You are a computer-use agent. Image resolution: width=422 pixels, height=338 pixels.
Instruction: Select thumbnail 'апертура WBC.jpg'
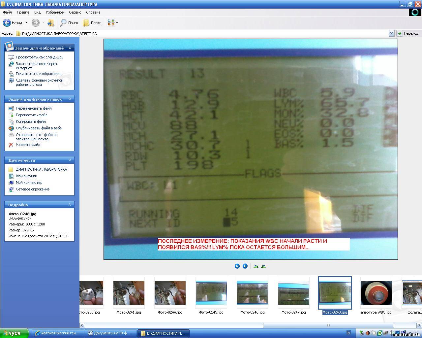point(376,292)
